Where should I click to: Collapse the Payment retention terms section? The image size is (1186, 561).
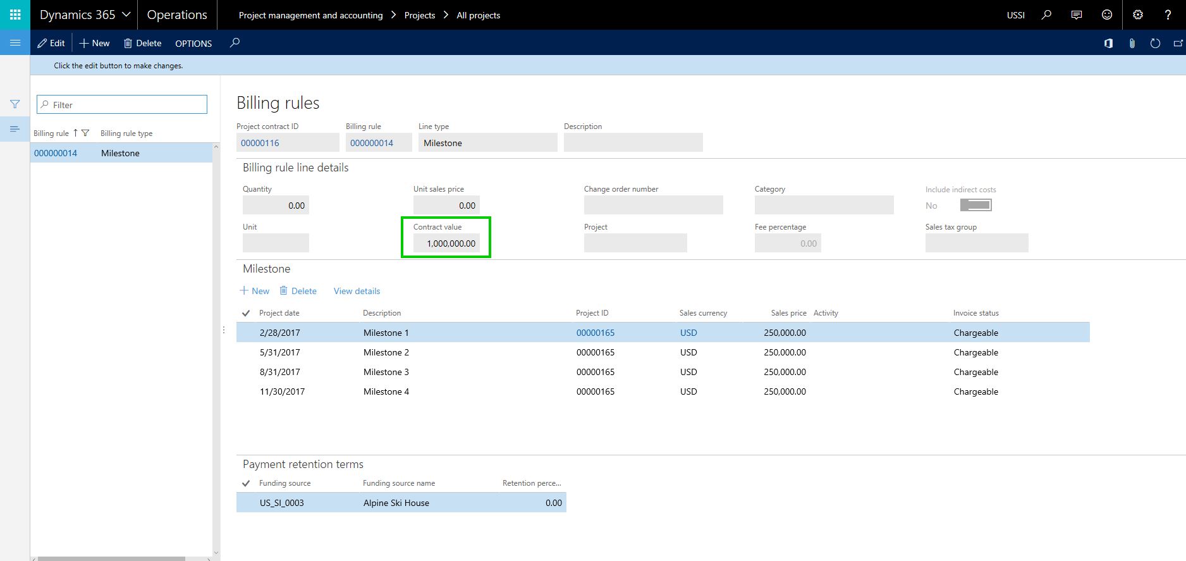[303, 464]
